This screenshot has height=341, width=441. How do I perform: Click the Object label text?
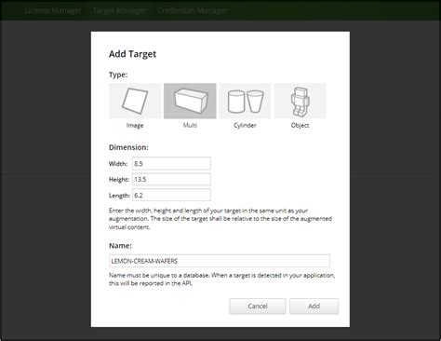[300, 126]
